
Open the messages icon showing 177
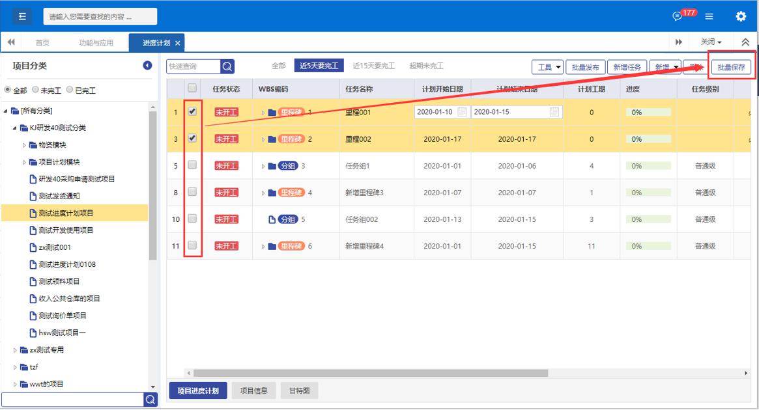678,16
